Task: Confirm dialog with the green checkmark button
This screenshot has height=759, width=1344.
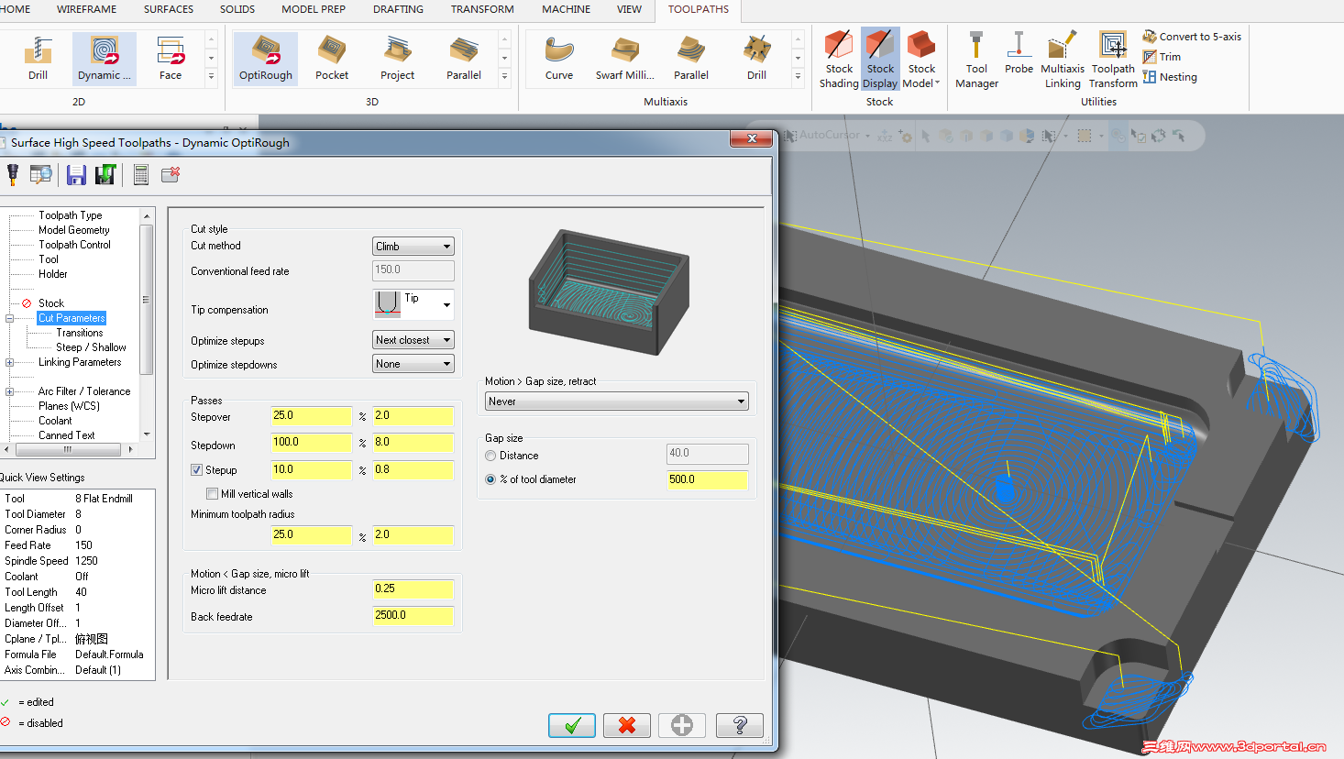Action: click(x=572, y=726)
